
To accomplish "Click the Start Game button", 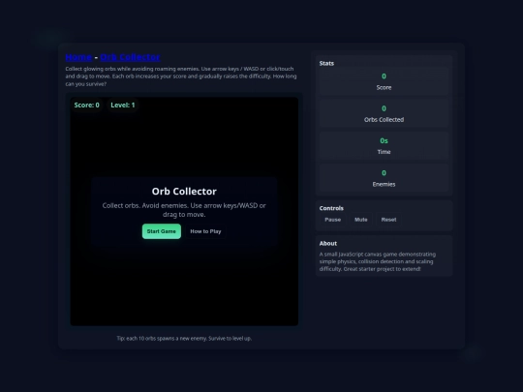I will 162,231.
